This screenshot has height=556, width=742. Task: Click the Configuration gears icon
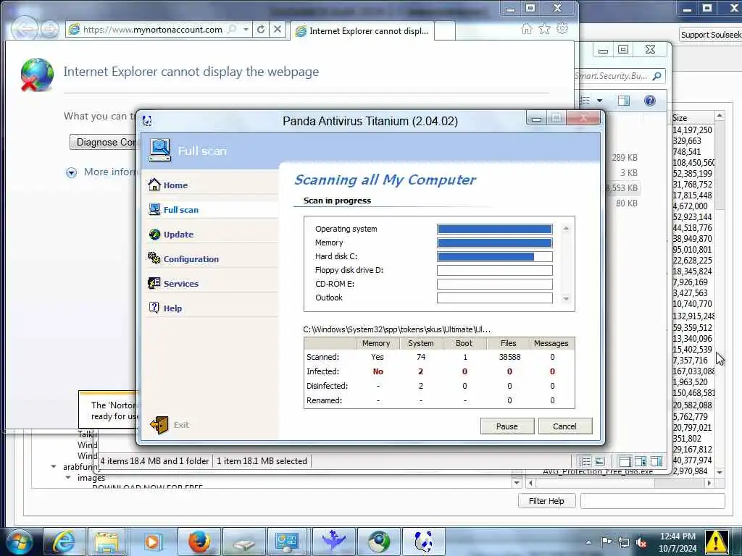pyautogui.click(x=154, y=258)
